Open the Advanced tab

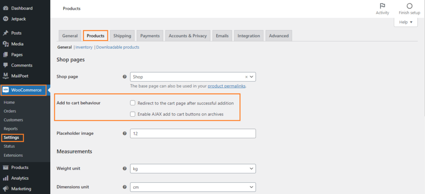(x=279, y=36)
